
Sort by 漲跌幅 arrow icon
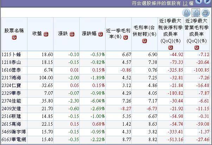[x=100, y=34]
